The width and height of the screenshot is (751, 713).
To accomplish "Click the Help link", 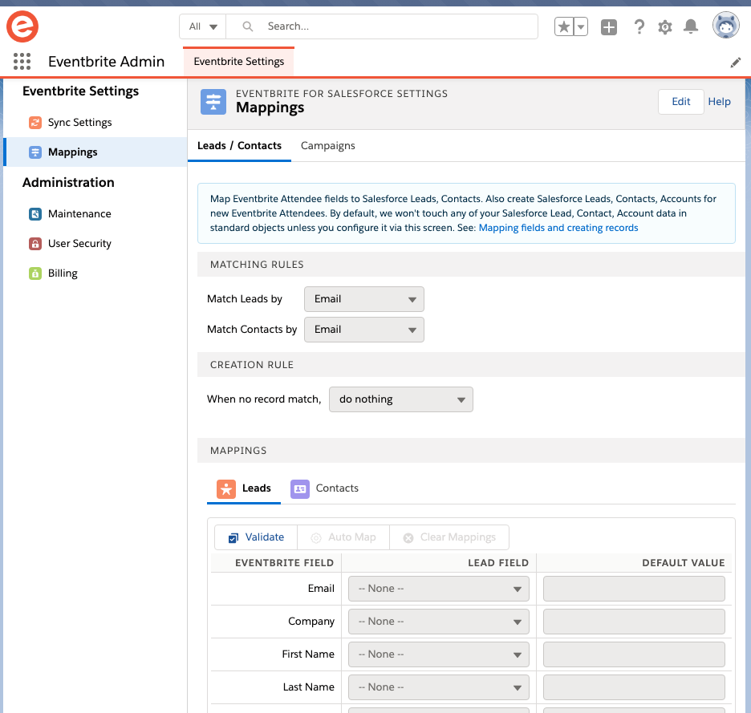I will pyautogui.click(x=719, y=102).
